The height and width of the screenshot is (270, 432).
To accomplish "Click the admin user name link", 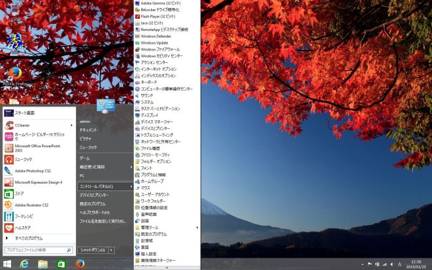I will pyautogui.click(x=85, y=121).
